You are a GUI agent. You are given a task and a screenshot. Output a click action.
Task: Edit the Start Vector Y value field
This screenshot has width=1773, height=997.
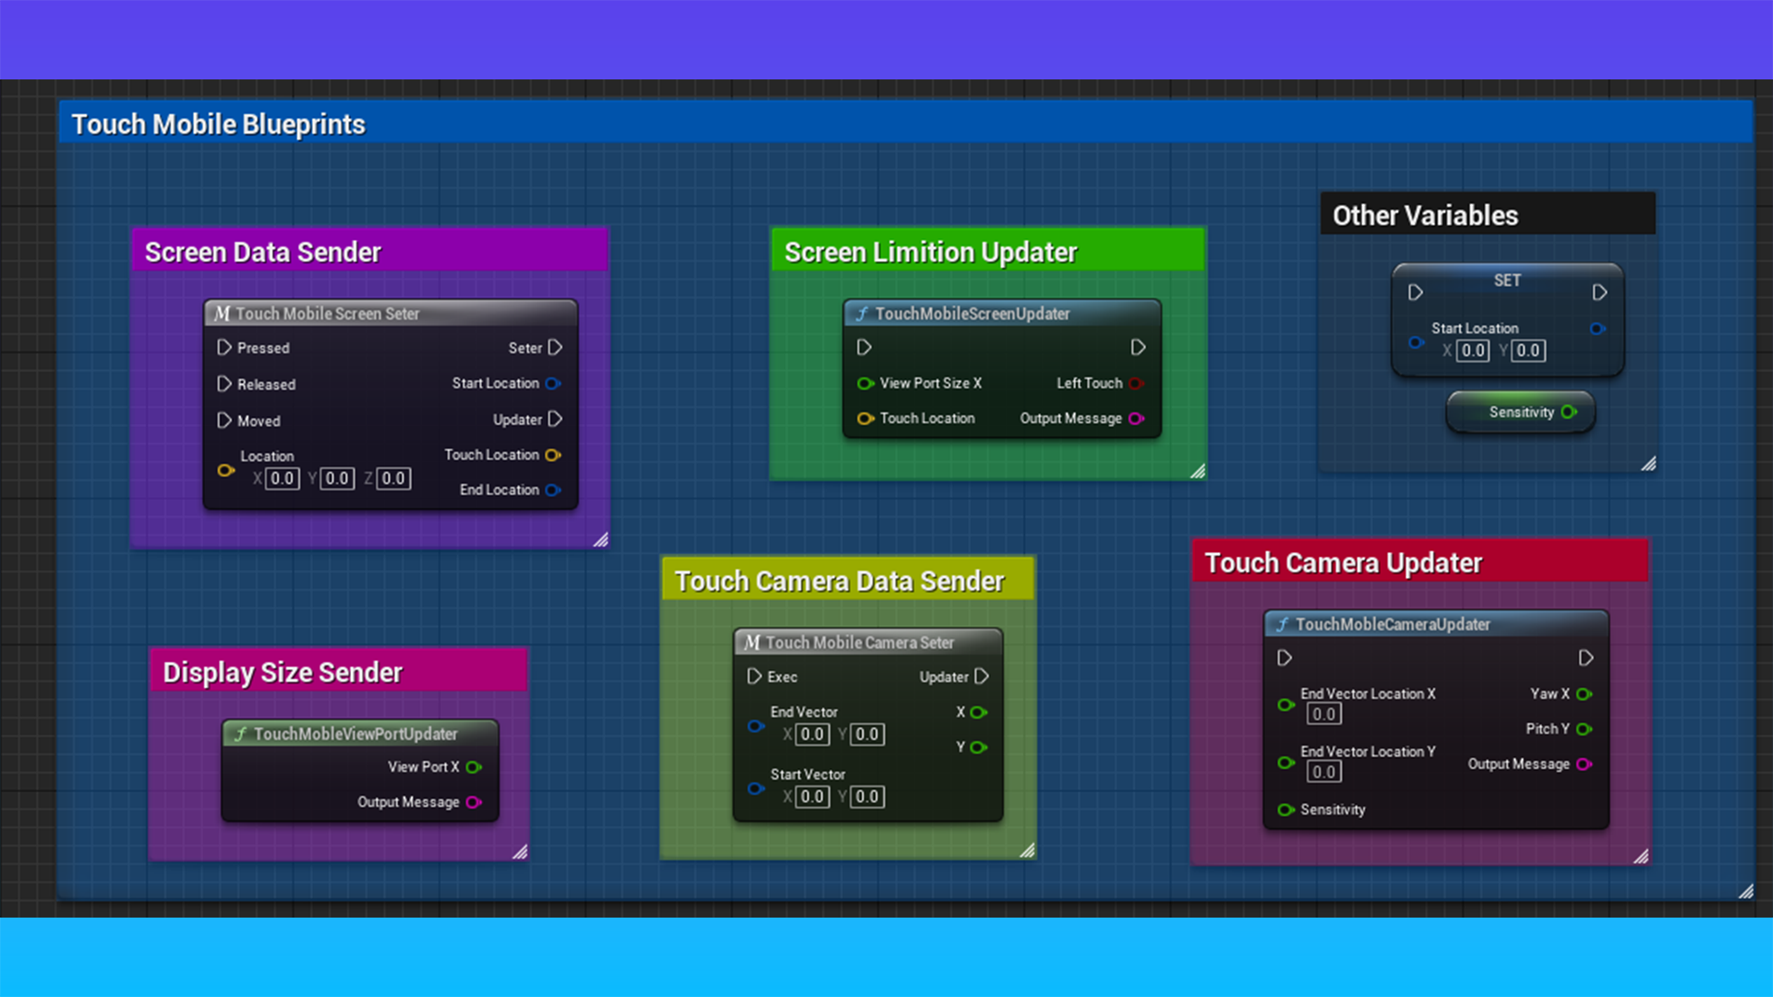pyautogui.click(x=865, y=797)
